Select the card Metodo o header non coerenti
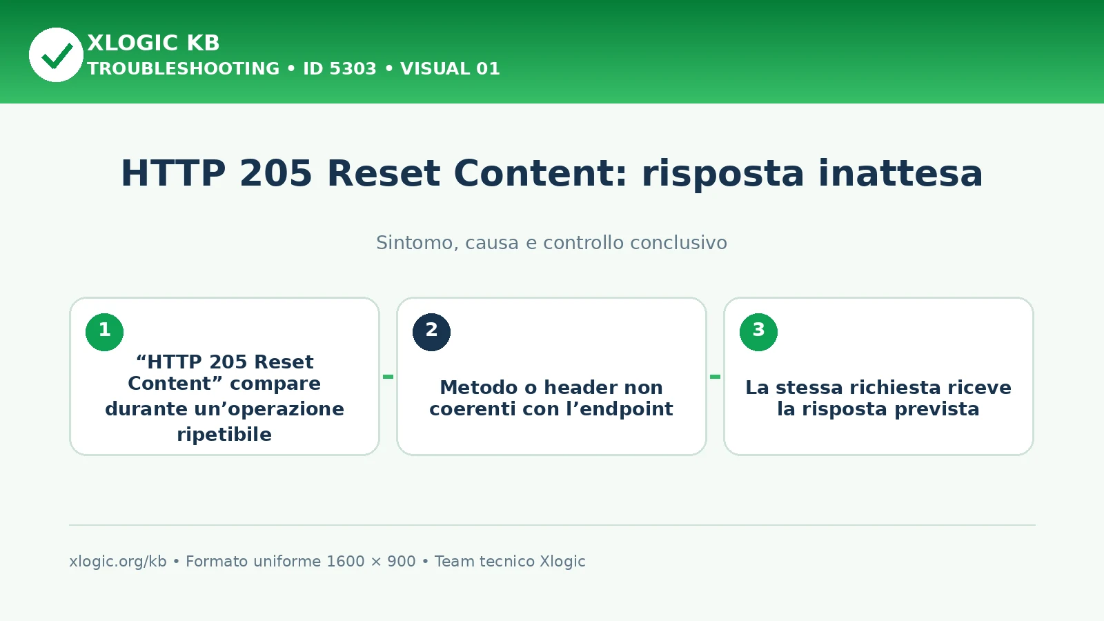1104x621 pixels. coord(551,377)
